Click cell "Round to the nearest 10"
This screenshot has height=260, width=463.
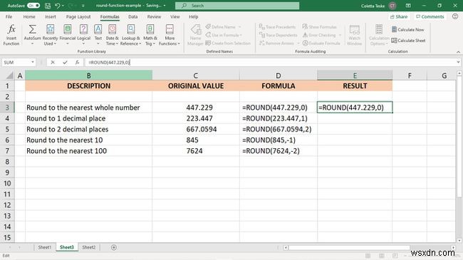tap(88, 140)
